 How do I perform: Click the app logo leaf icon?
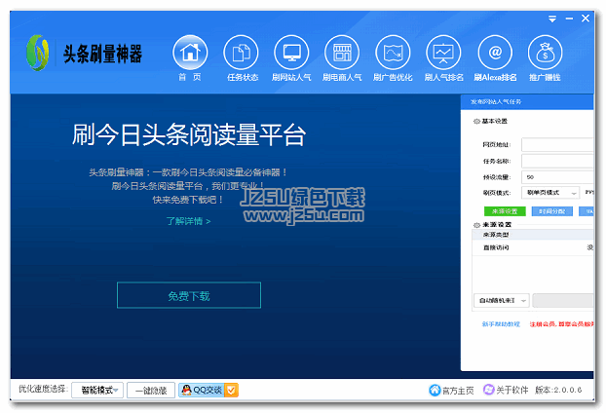[37, 53]
